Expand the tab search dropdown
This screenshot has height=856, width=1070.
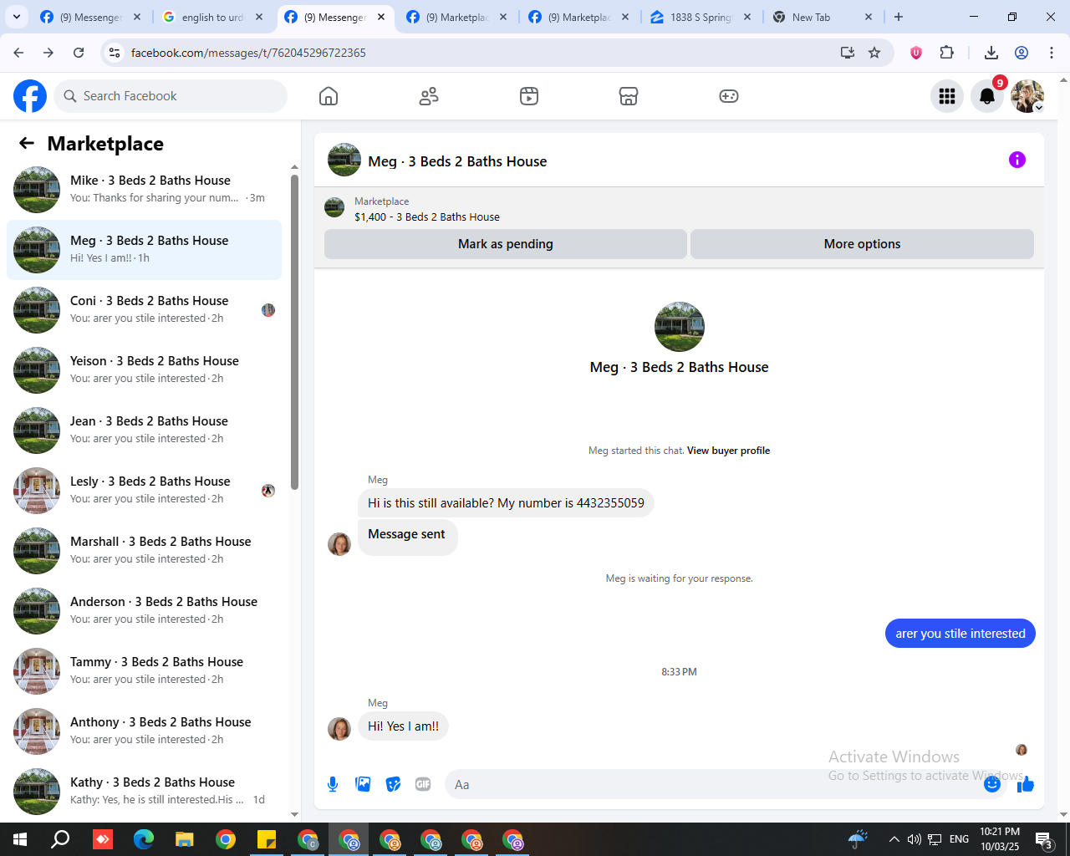[x=16, y=17]
